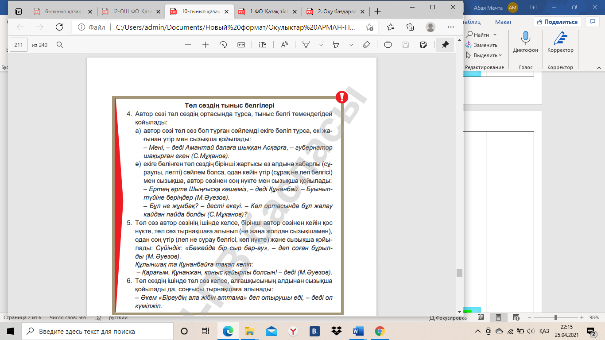Click the fit-to-width icon in PDF toolbar
605x340 pixels.
[x=241, y=45]
